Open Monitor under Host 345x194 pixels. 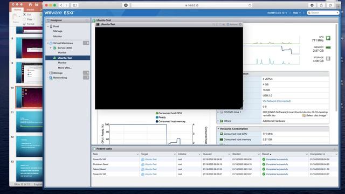pyautogui.click(x=58, y=36)
